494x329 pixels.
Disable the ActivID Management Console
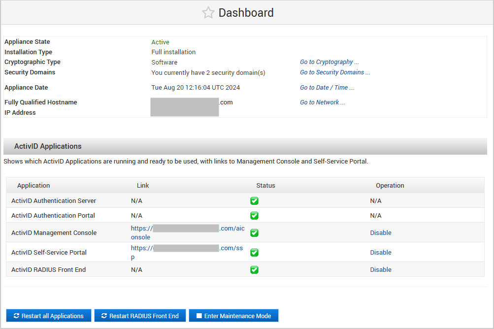(x=381, y=233)
